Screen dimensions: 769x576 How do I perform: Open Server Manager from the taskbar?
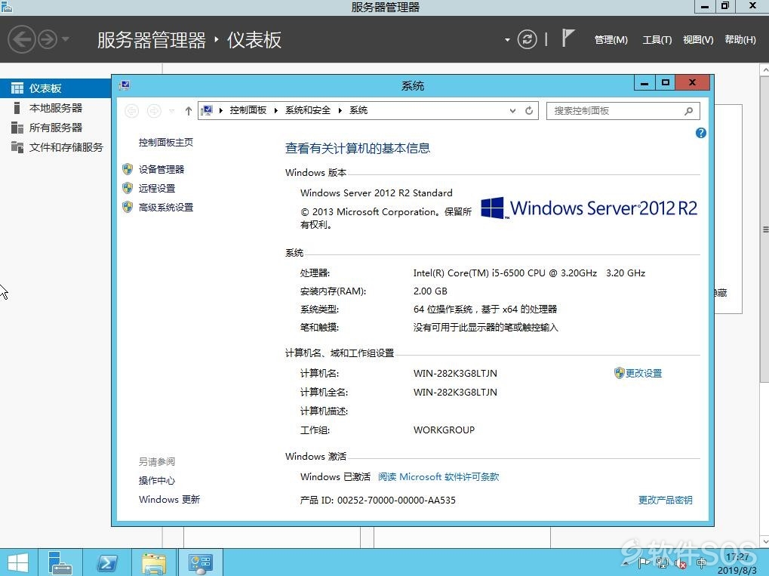[60, 562]
